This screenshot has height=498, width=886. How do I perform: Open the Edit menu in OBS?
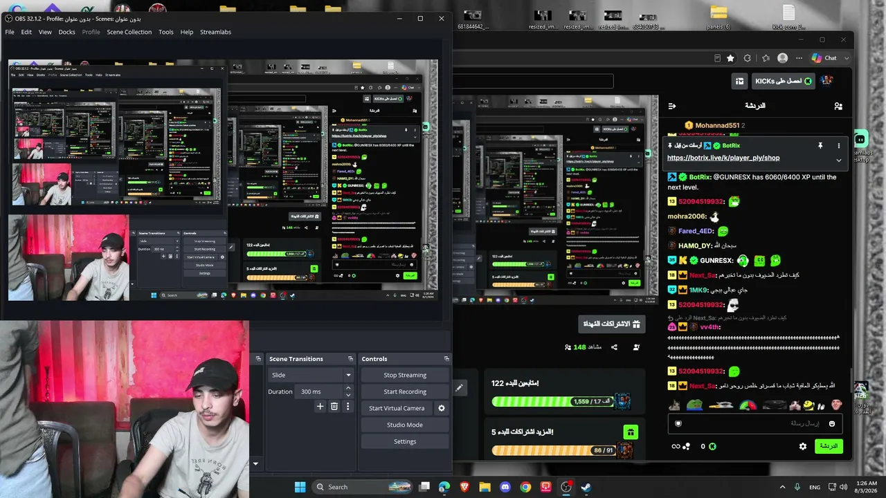26,32
